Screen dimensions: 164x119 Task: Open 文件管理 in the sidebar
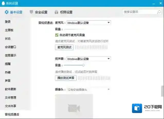point(11,98)
